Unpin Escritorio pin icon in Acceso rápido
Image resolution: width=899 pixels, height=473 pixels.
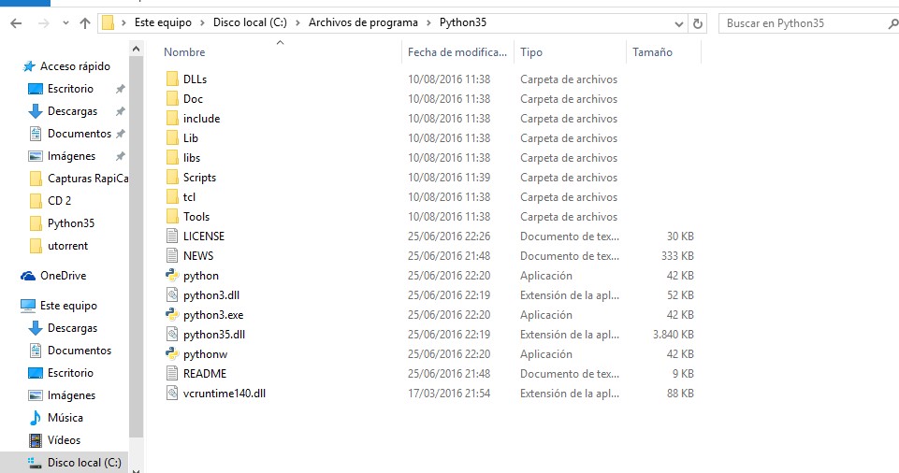coord(121,89)
